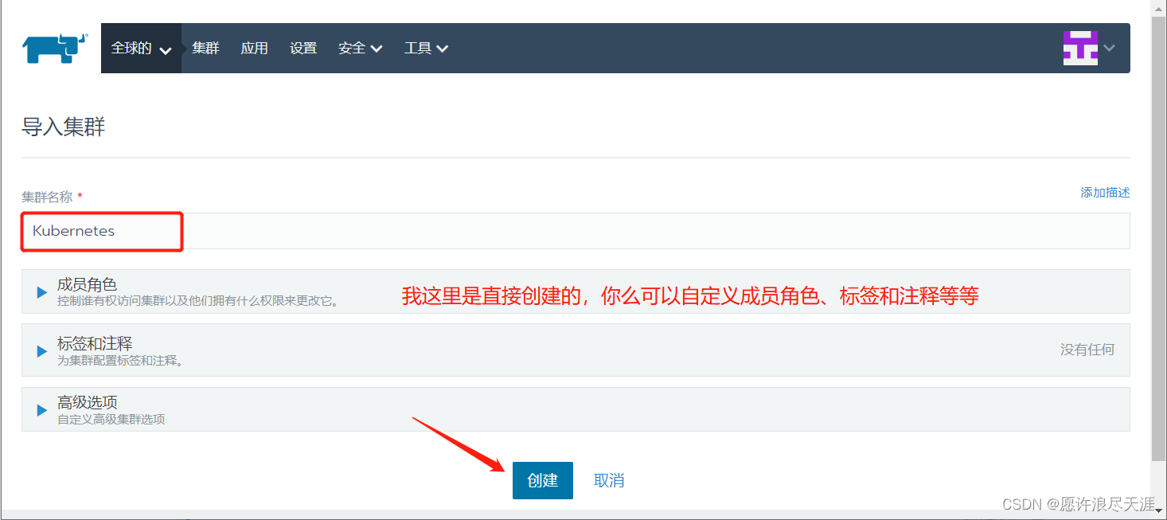Open the 设置 menu
The width and height of the screenshot is (1167, 520).
pyautogui.click(x=303, y=49)
